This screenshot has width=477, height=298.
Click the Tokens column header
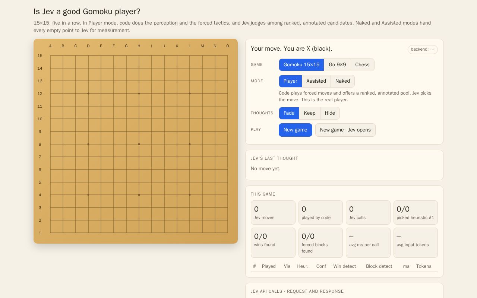(424, 266)
